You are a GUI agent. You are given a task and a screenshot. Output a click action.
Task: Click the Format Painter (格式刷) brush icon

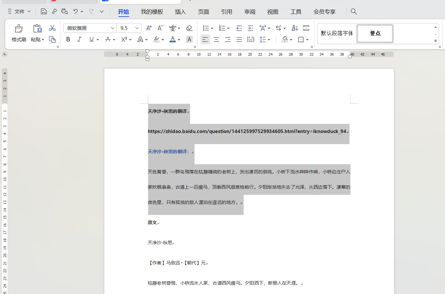click(19, 29)
